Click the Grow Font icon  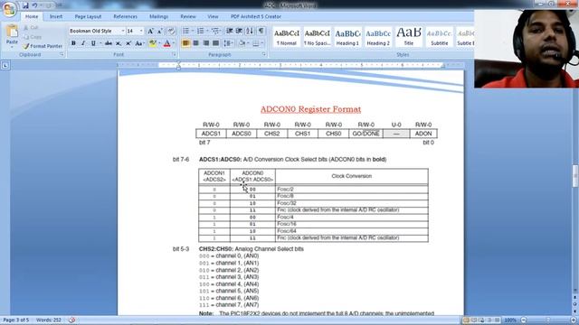[x=150, y=32]
